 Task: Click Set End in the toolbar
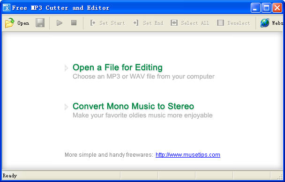pos(148,23)
